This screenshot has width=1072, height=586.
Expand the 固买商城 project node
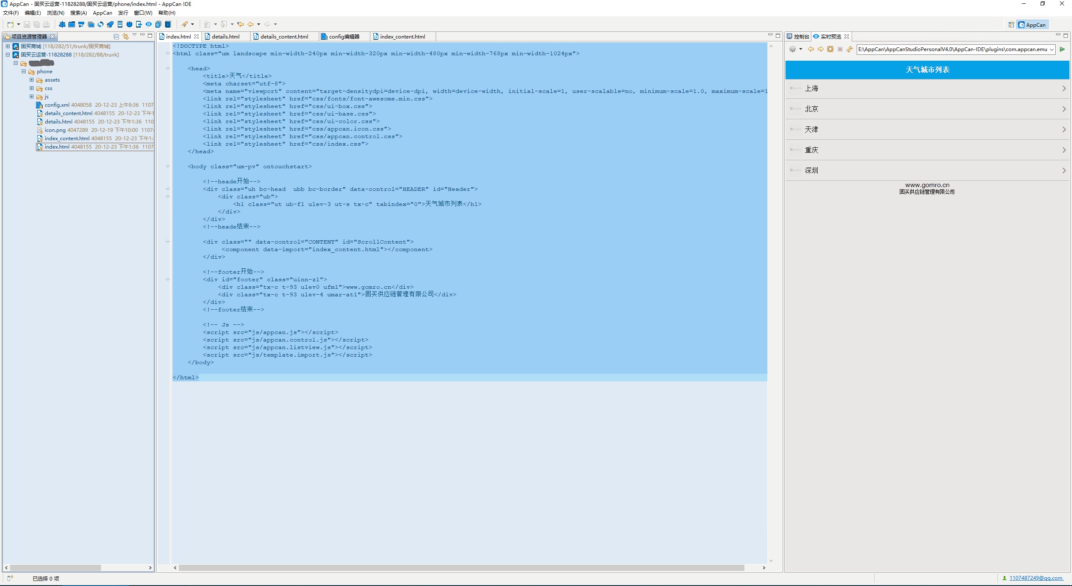8,46
